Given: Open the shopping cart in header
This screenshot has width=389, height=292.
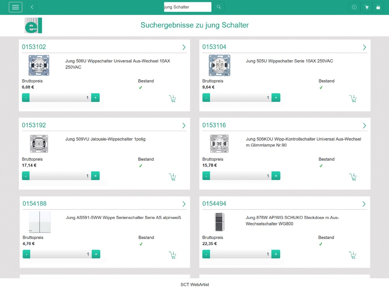Looking at the screenshot, I should pos(366,7).
